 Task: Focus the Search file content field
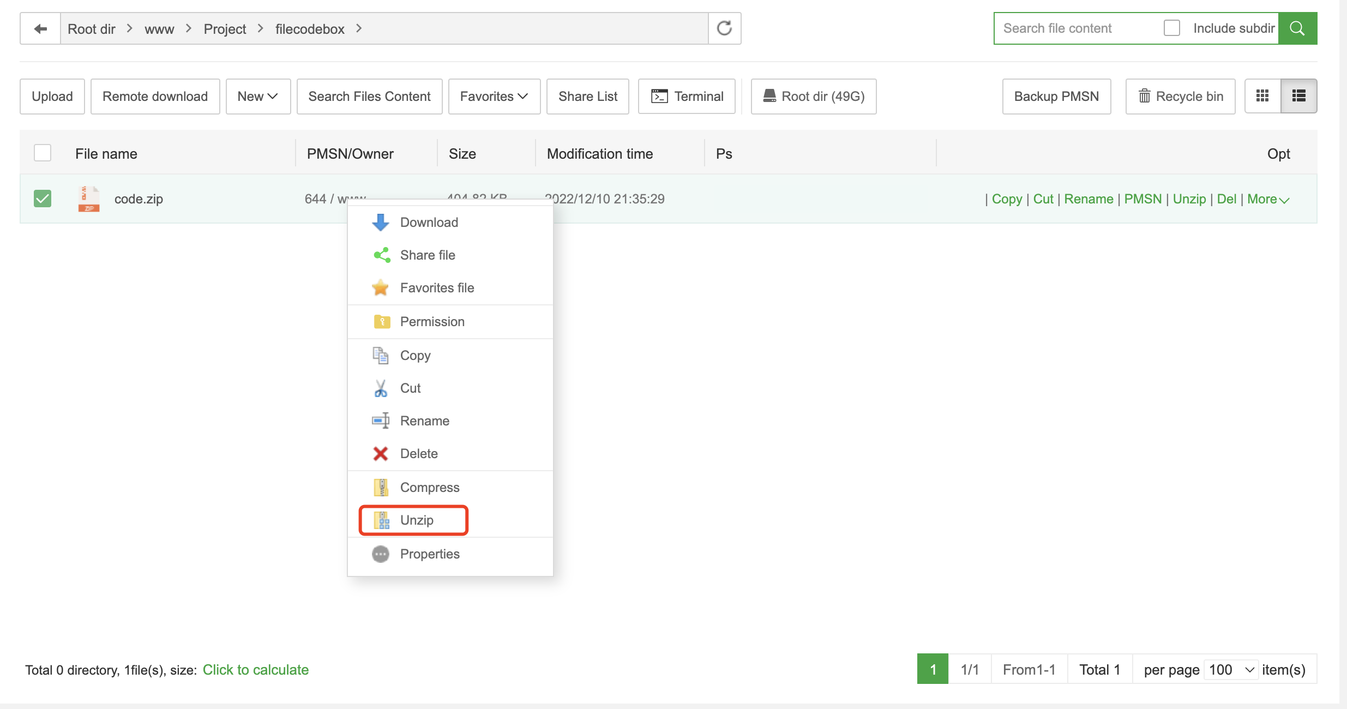[1074, 28]
